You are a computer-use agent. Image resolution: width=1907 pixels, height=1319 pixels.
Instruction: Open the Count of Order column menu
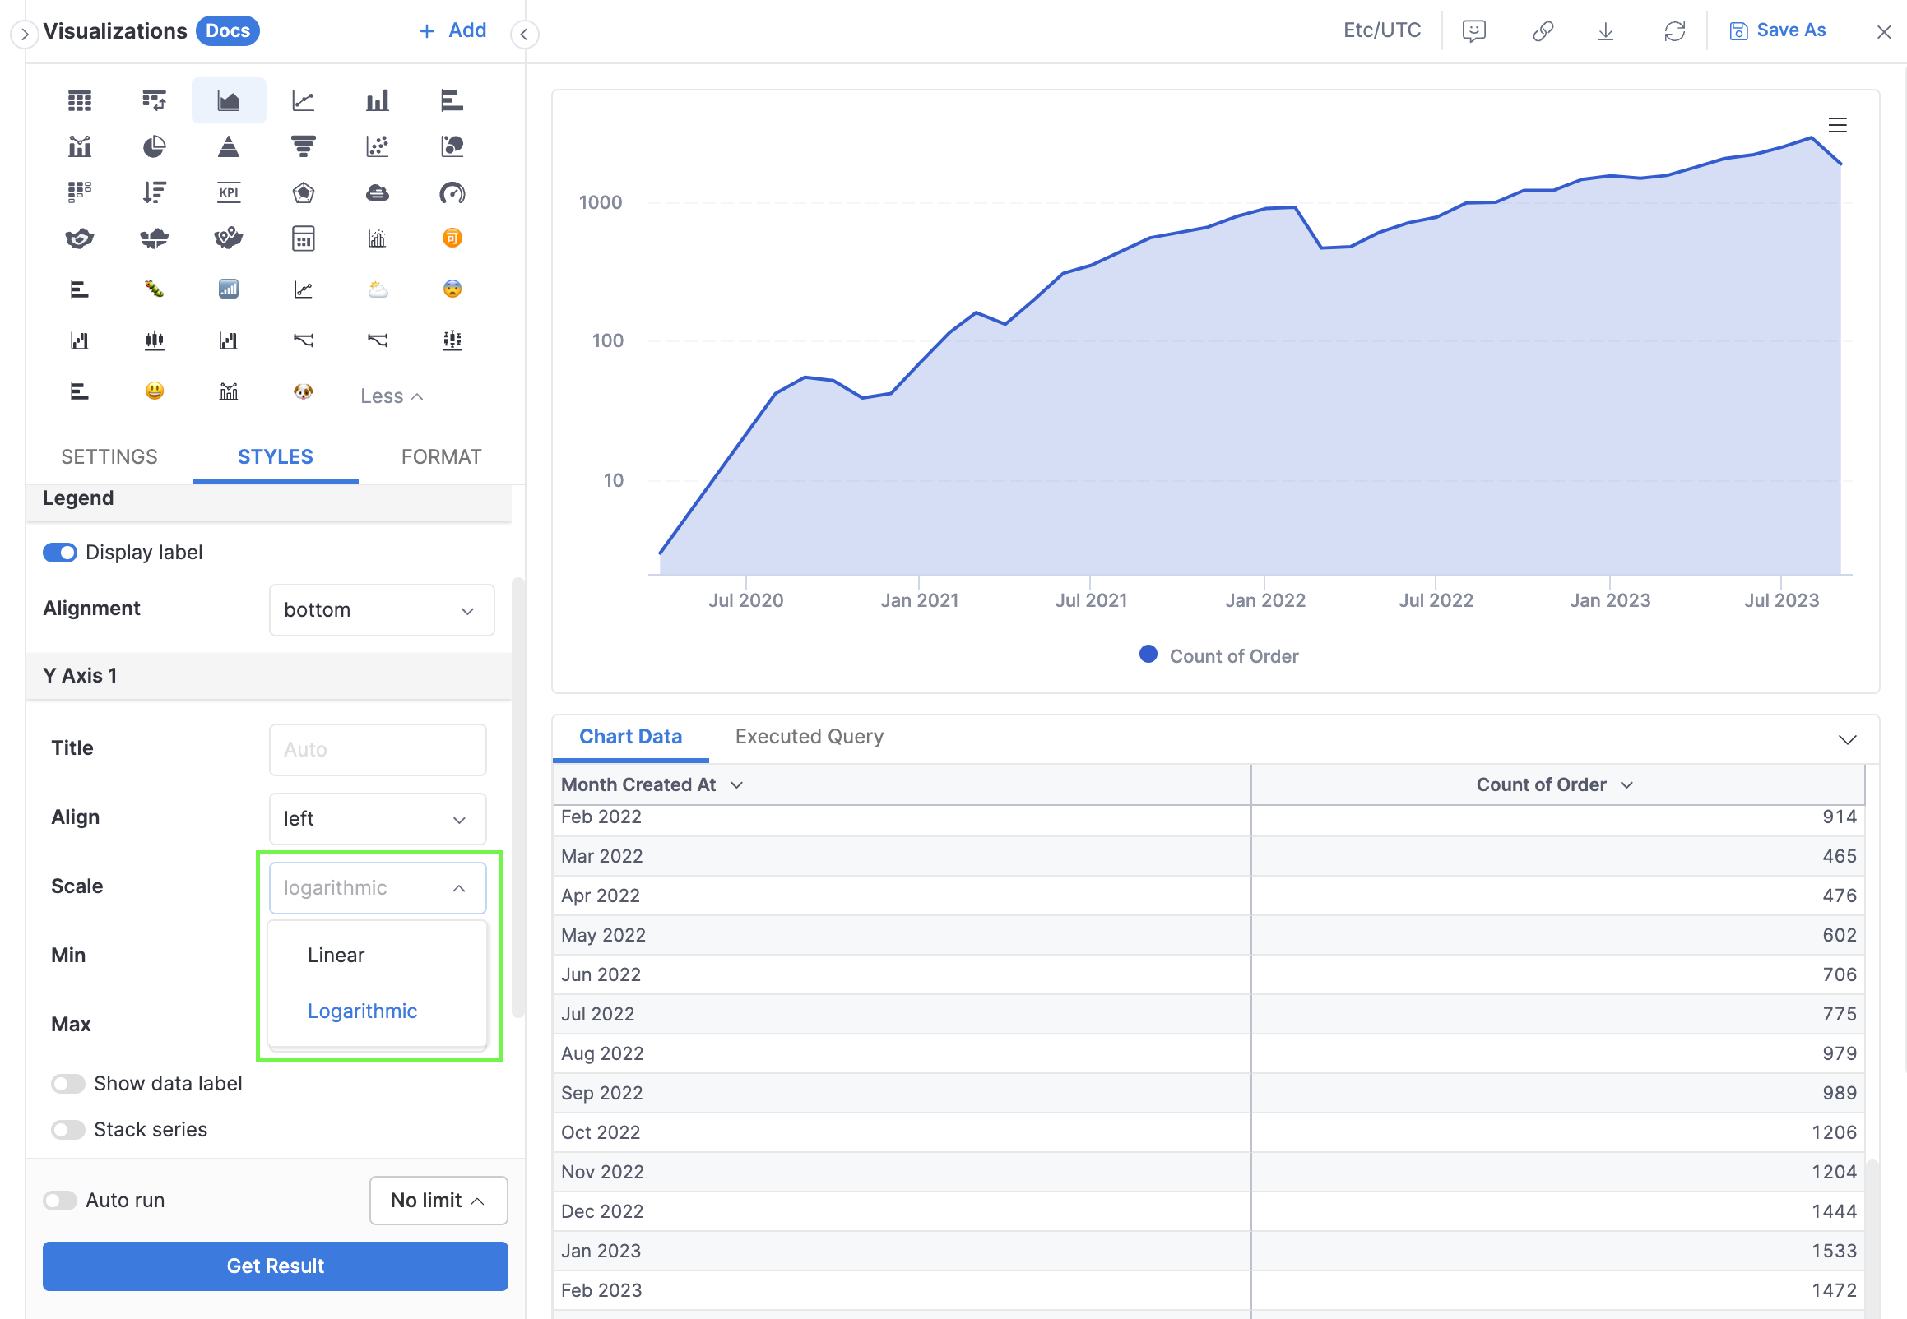tap(1626, 784)
